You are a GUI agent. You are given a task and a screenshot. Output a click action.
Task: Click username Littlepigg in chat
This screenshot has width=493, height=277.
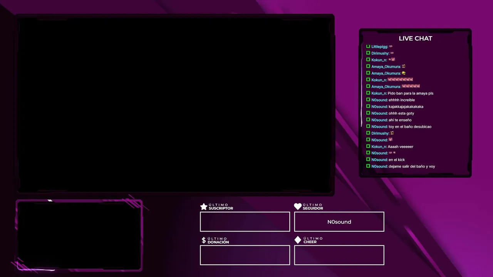379,47
